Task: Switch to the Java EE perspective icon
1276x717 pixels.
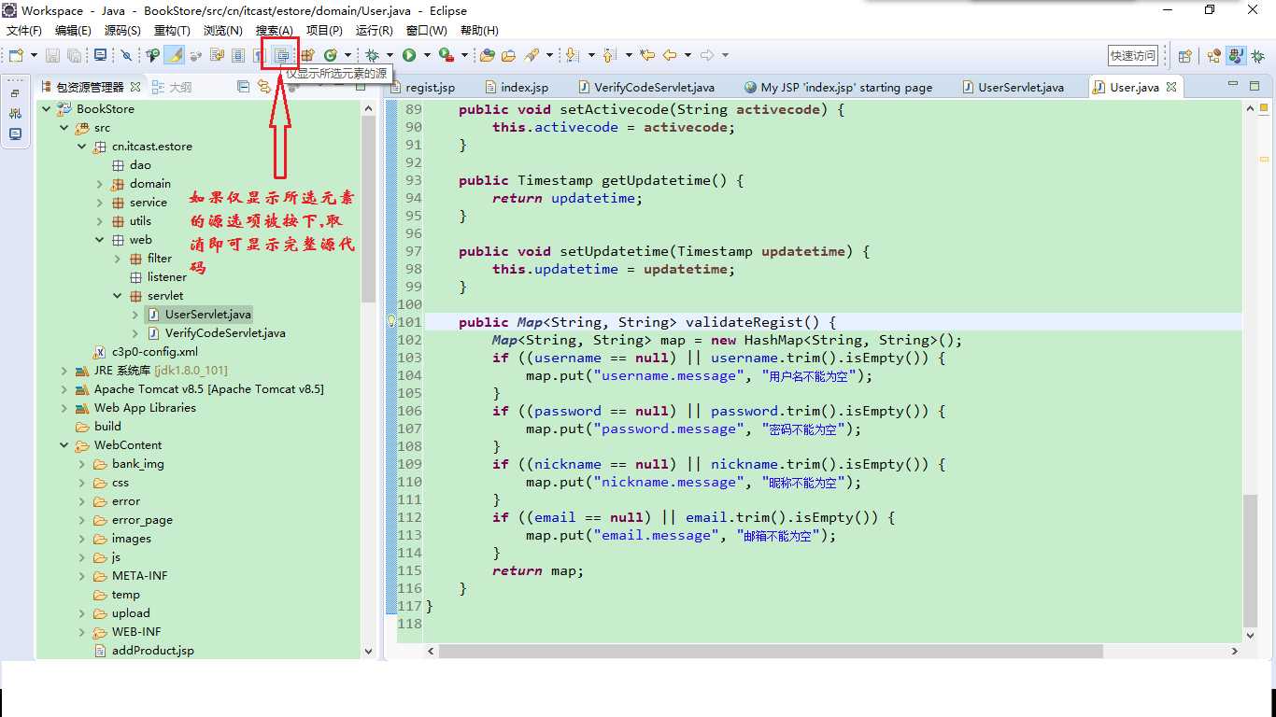Action: (x=1213, y=56)
